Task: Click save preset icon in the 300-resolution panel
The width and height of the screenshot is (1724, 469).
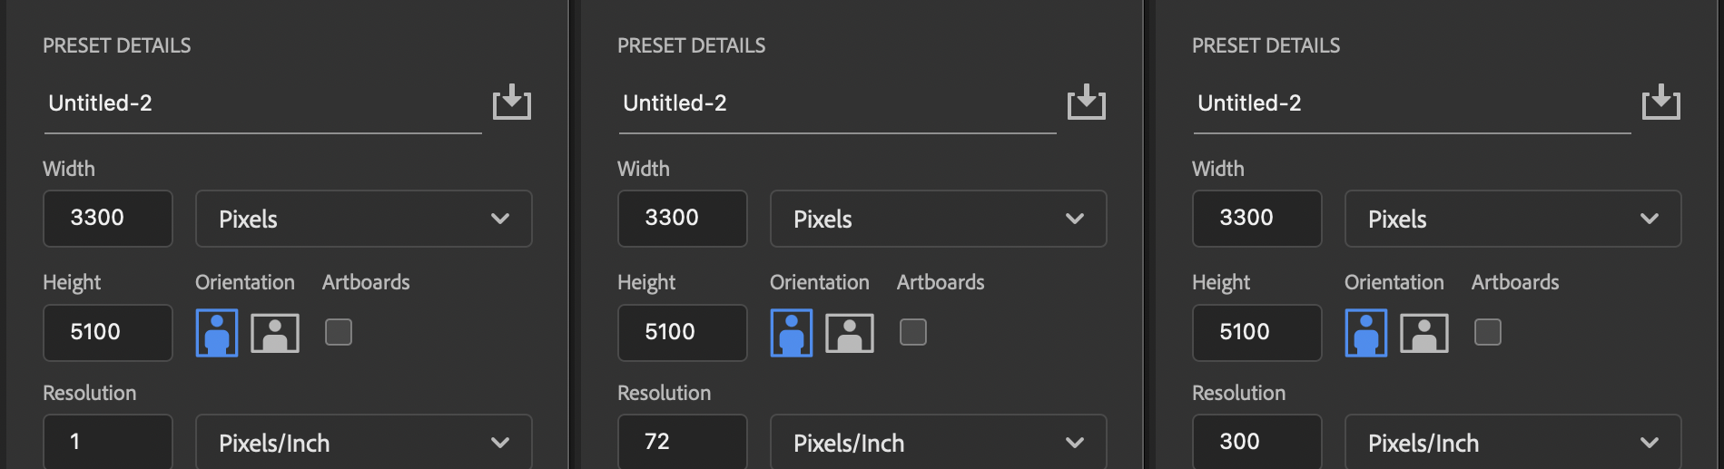Action: click(x=1661, y=102)
